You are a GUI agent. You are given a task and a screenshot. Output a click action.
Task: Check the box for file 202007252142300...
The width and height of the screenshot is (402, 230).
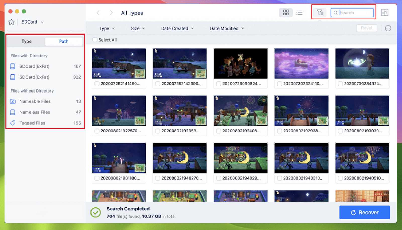coord(158,84)
